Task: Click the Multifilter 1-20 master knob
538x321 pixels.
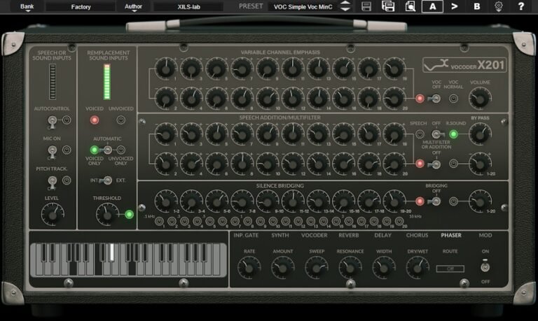Action: [480, 164]
